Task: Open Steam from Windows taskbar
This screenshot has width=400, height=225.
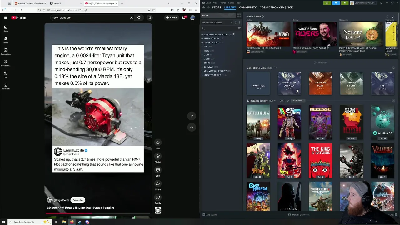Action: [x=79, y=222]
